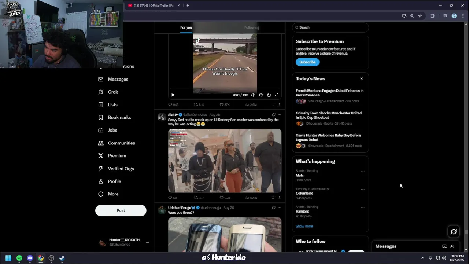469x264 pixels.
Task: Reply to Slatt's post with 59 comments
Action: 172,198
